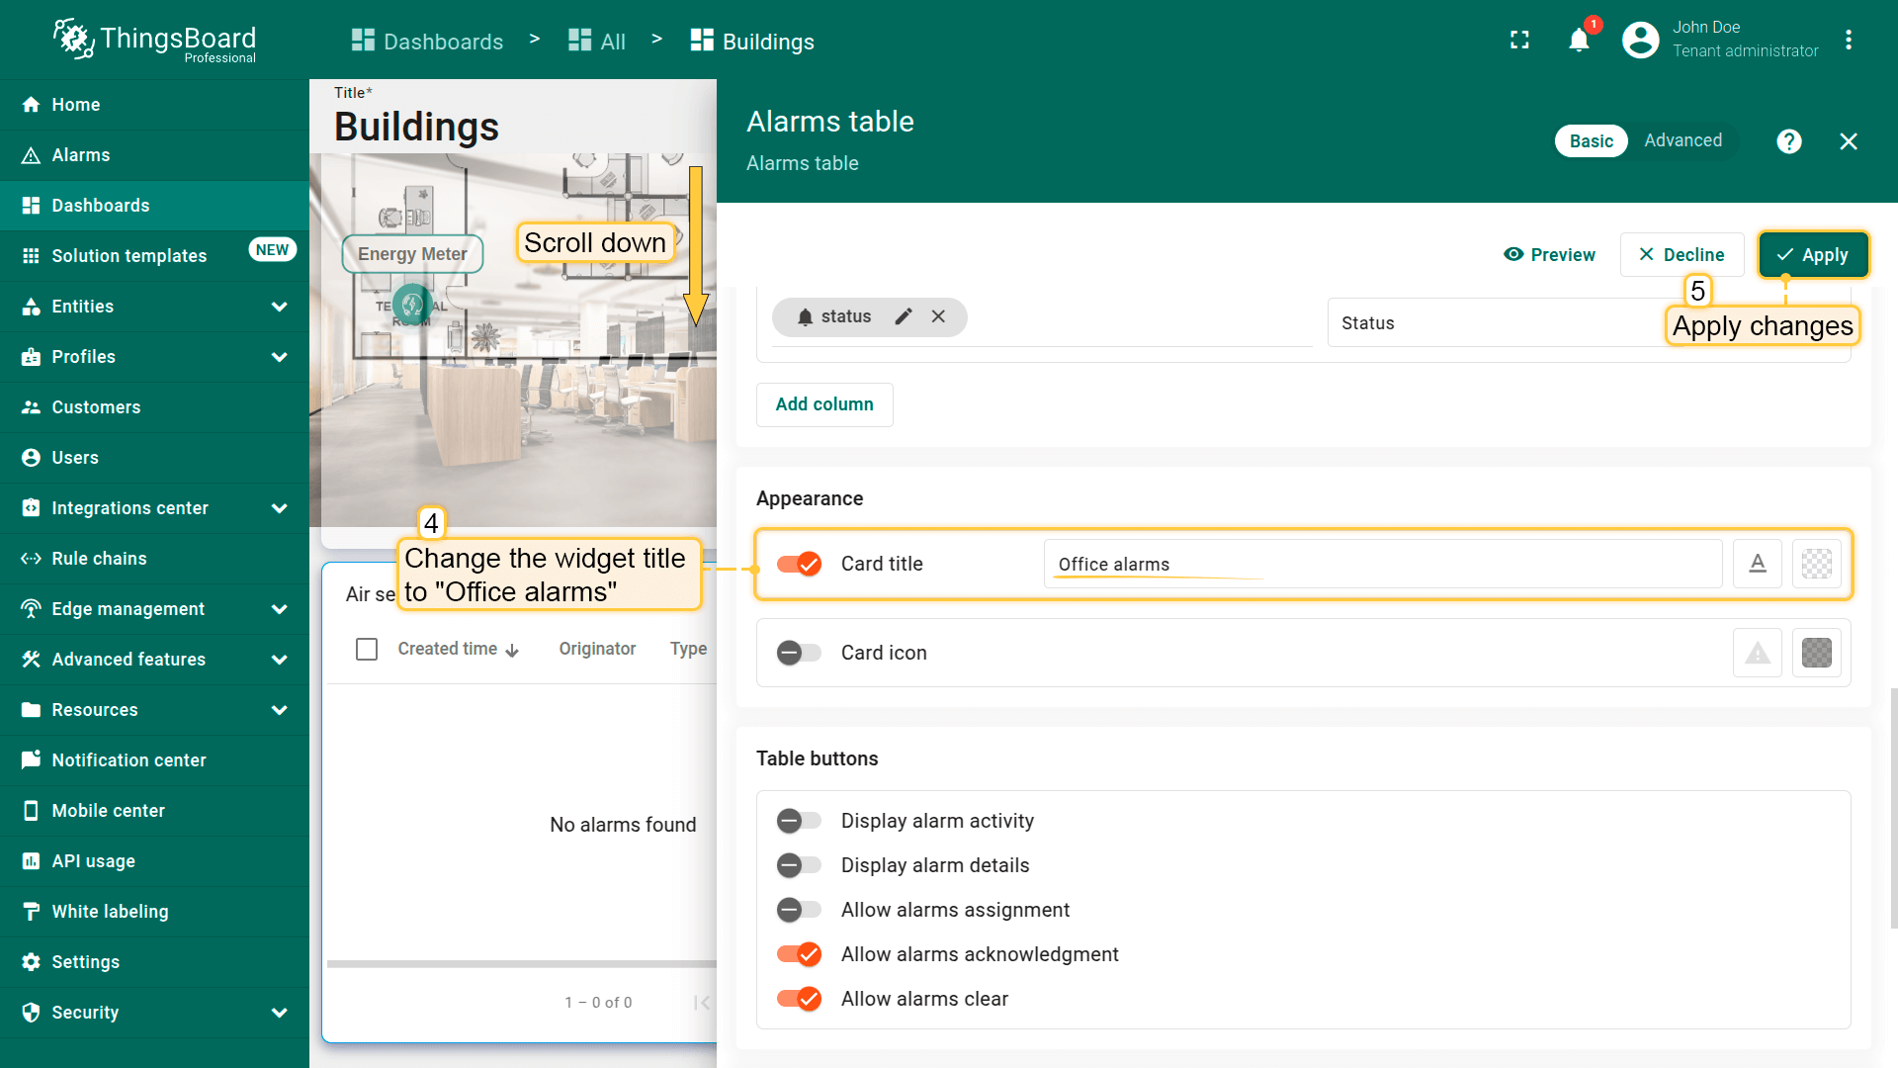Expand Integrations center menu chevron
The width and height of the screenshot is (1898, 1068).
click(279, 508)
